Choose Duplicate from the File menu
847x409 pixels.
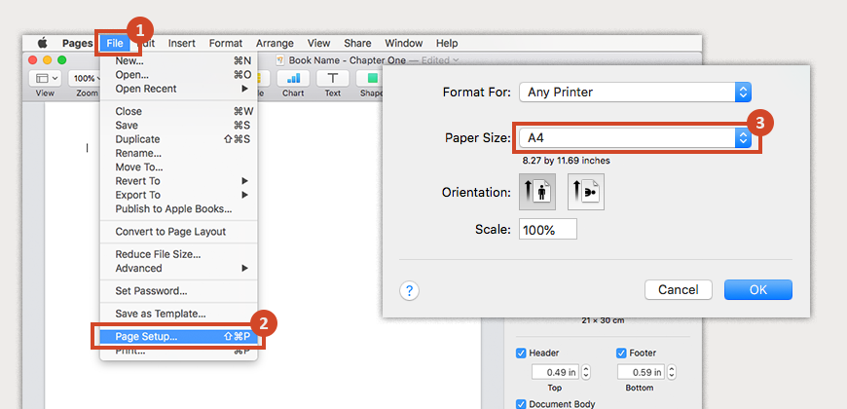click(x=179, y=139)
